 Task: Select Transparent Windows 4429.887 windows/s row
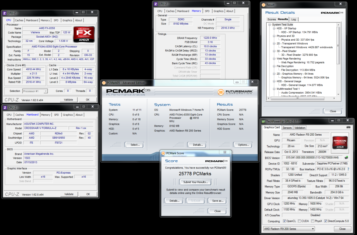click(307, 47)
